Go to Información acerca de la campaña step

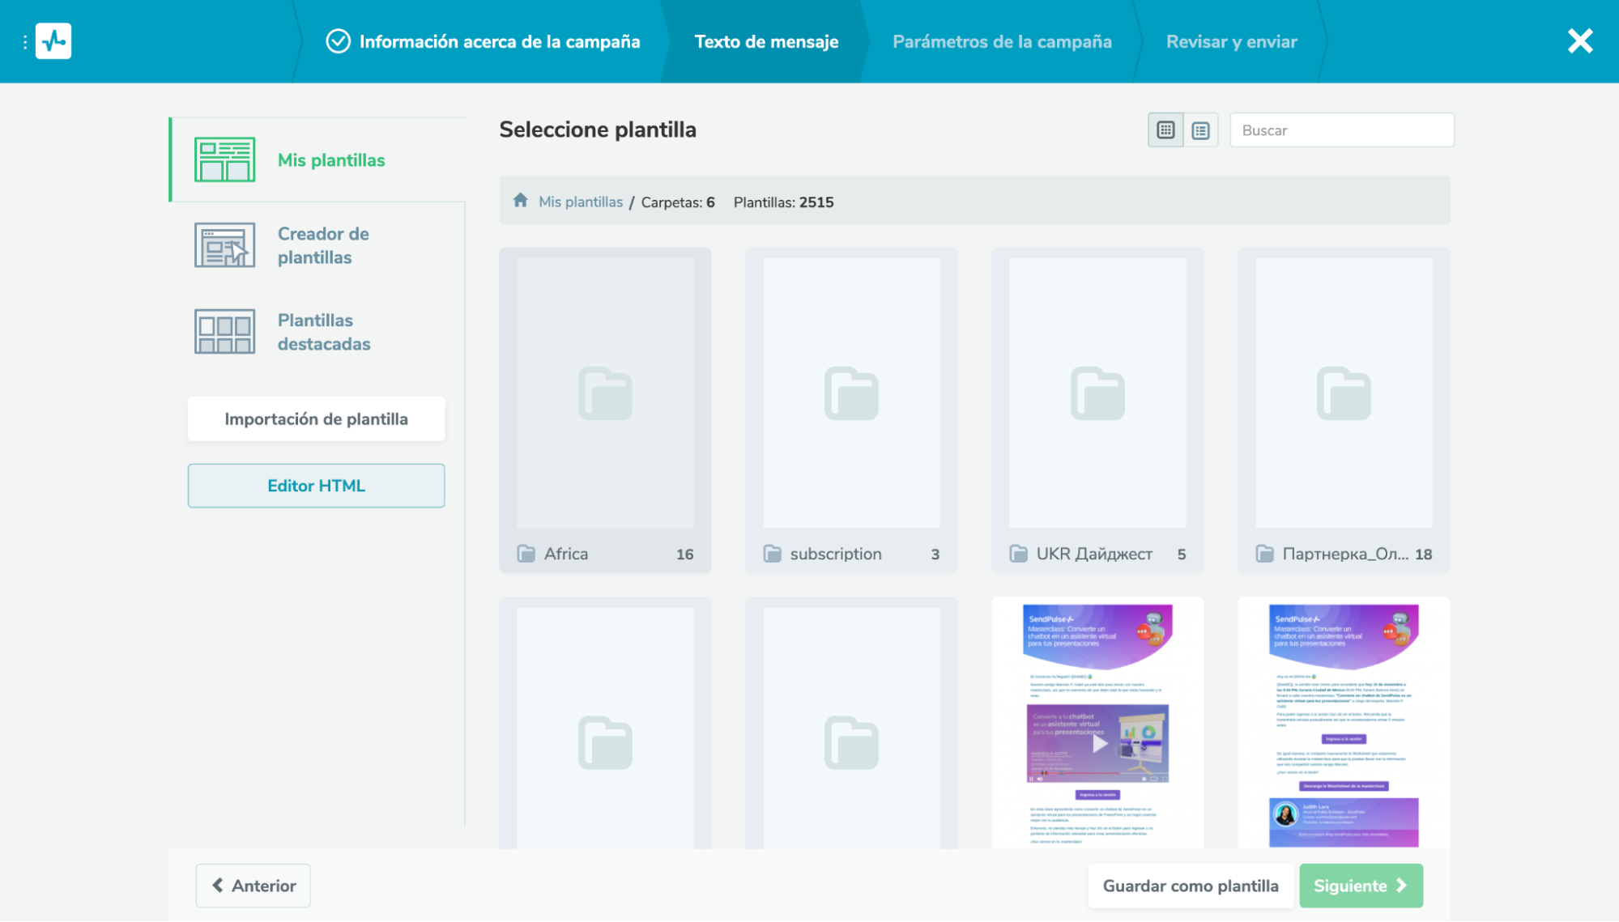tap(484, 41)
